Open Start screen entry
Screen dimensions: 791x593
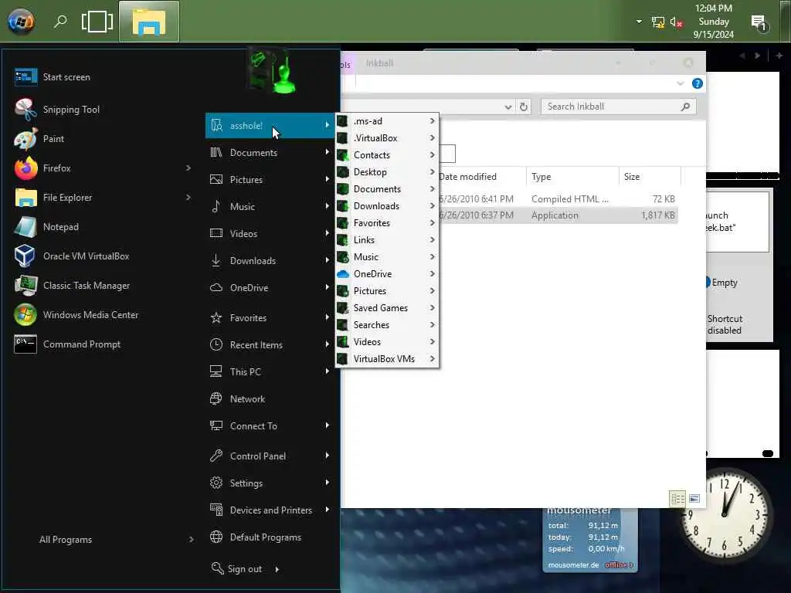pos(66,77)
